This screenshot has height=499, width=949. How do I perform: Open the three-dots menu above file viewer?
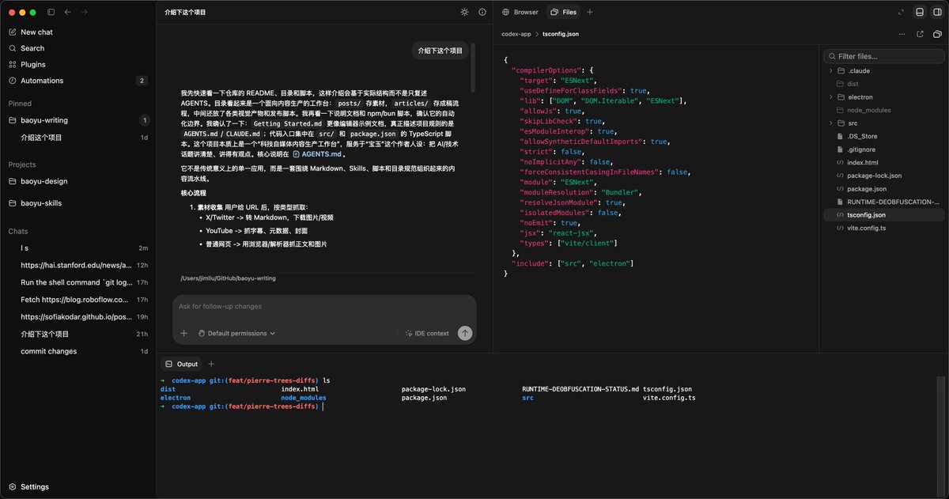pyautogui.click(x=902, y=34)
